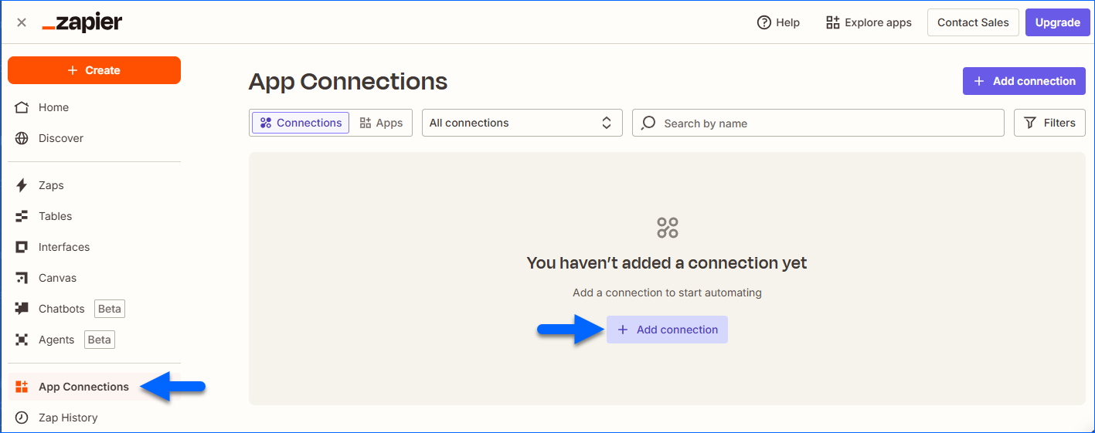Switch to the Connections view toggle
The height and width of the screenshot is (433, 1095).
301,123
